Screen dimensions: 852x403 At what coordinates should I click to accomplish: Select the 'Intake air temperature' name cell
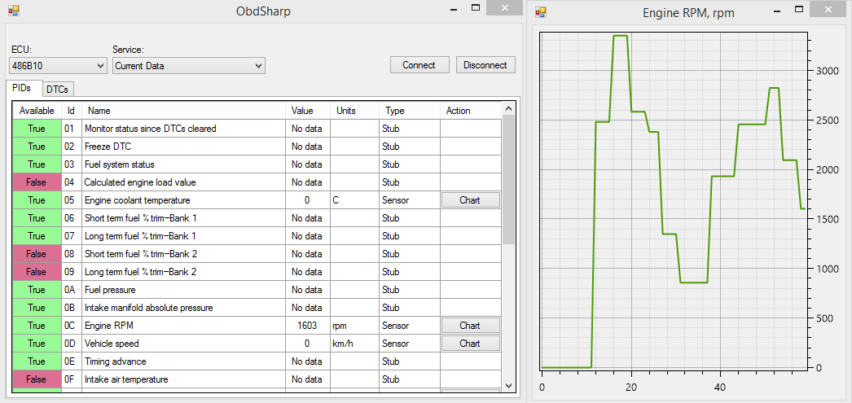point(183,379)
